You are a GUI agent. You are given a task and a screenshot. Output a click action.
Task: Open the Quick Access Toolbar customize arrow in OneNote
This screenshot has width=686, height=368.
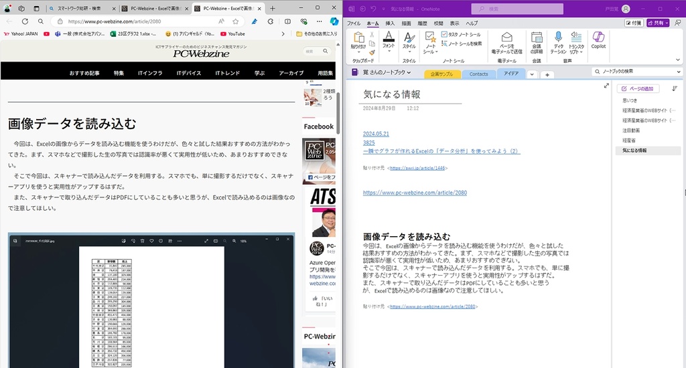pos(384,9)
